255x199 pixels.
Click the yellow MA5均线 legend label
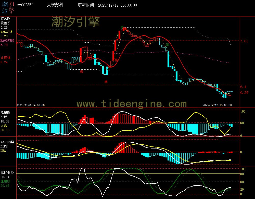[x=6, y=32]
